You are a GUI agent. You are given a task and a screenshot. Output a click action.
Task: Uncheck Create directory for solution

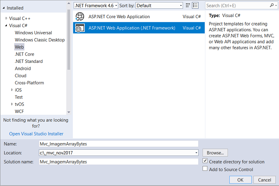point(205,161)
